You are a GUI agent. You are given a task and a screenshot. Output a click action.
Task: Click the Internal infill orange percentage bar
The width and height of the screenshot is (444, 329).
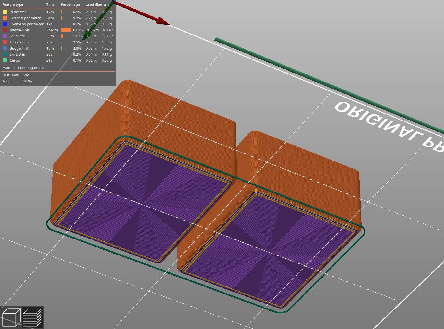[66, 30]
